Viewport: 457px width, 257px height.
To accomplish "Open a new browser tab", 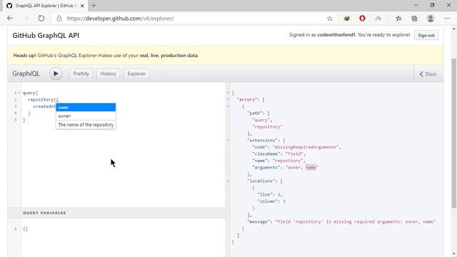I will (94, 6).
